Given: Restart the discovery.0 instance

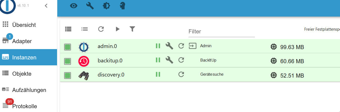Looking at the screenshot, I should (181, 74).
